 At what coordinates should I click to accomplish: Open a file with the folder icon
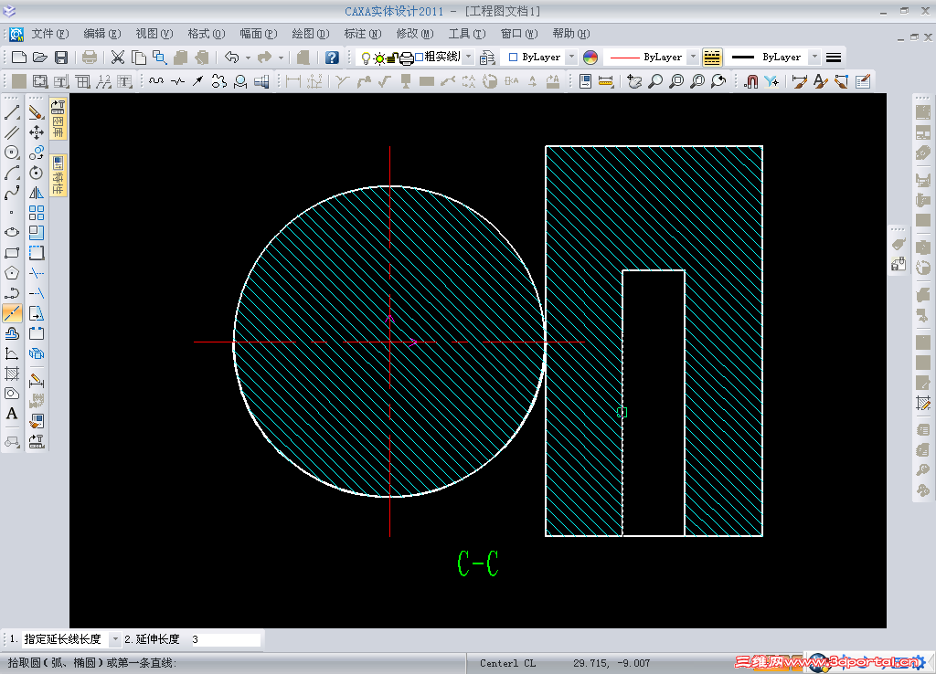tap(40, 58)
